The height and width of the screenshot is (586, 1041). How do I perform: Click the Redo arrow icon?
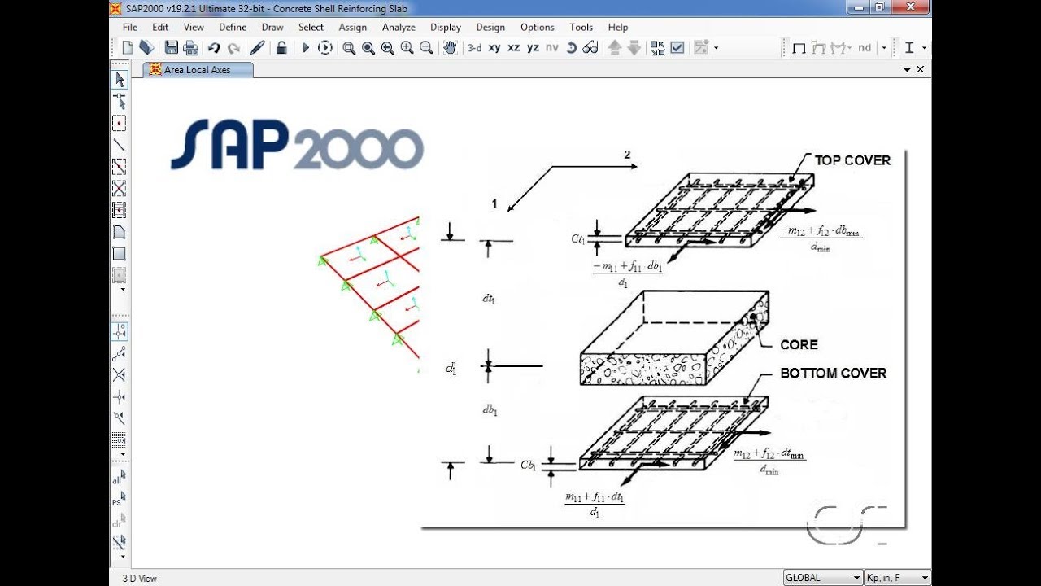[233, 48]
